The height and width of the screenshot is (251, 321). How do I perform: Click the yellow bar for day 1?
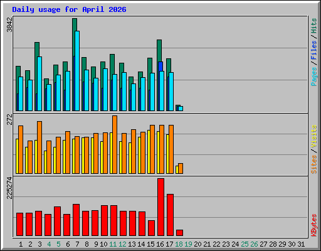(17, 156)
